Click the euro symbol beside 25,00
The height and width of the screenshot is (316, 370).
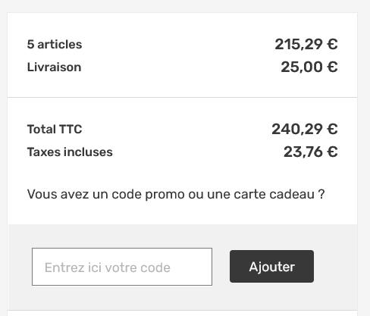(x=332, y=67)
